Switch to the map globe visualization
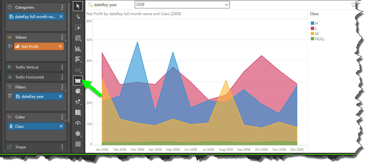Viewport: 370px width, 168px height. tap(78, 133)
